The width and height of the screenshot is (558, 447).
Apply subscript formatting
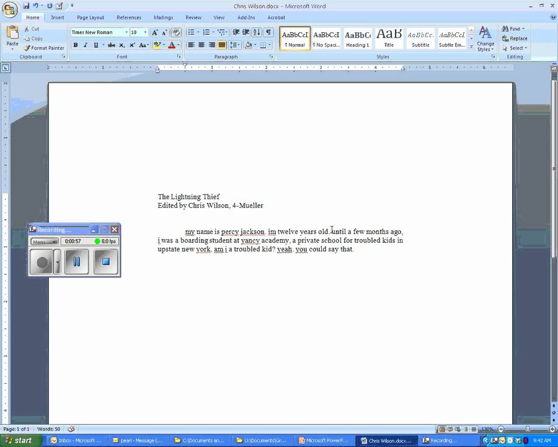(122, 45)
